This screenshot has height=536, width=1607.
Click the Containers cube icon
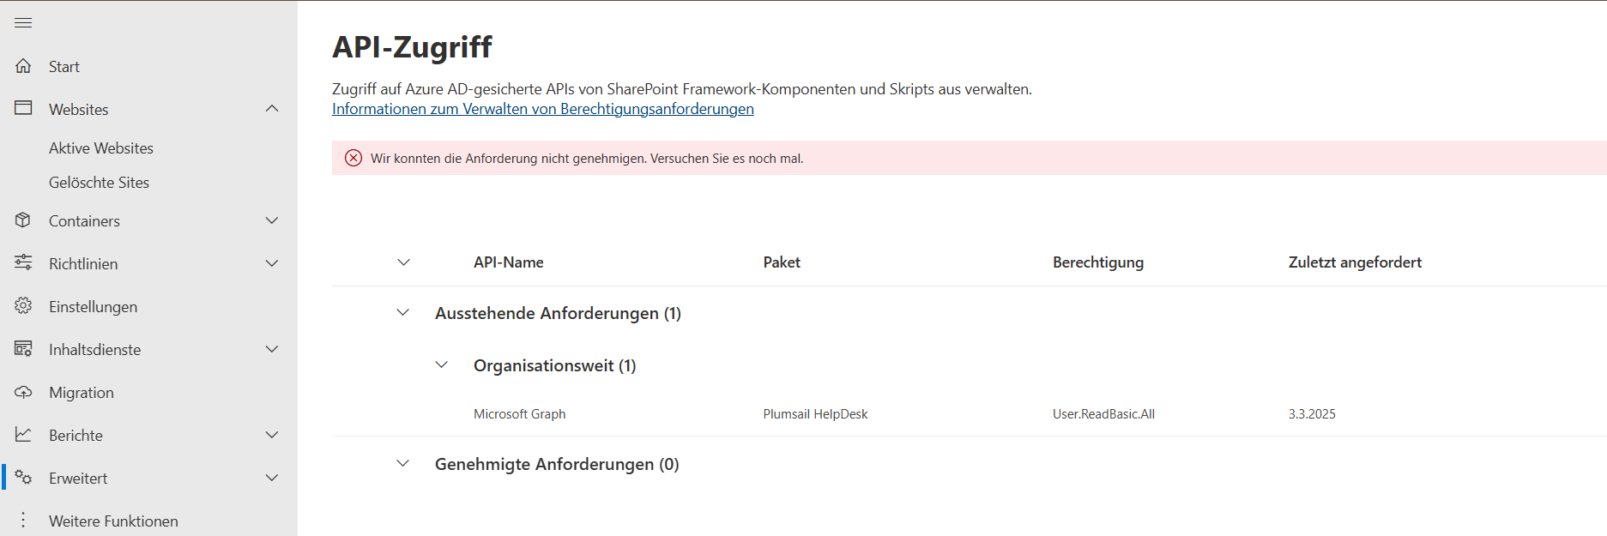coord(23,220)
